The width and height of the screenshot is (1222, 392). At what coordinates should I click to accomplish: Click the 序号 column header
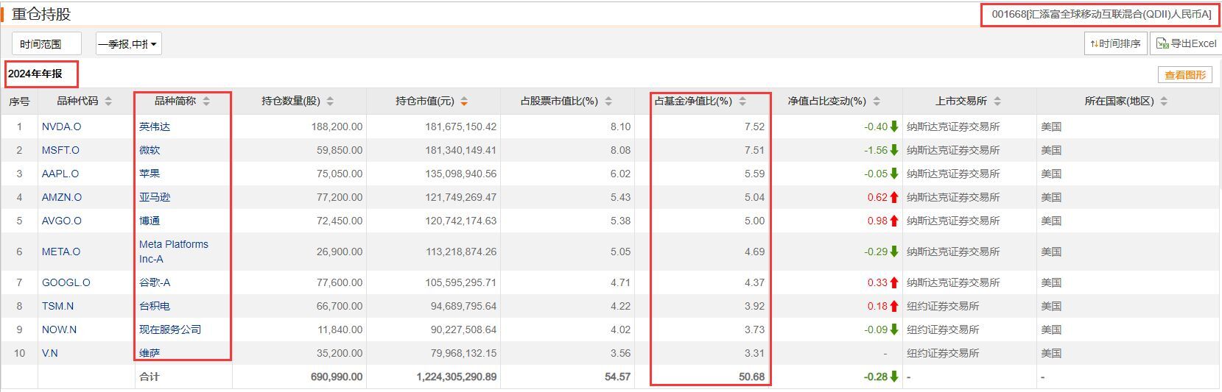click(x=19, y=101)
